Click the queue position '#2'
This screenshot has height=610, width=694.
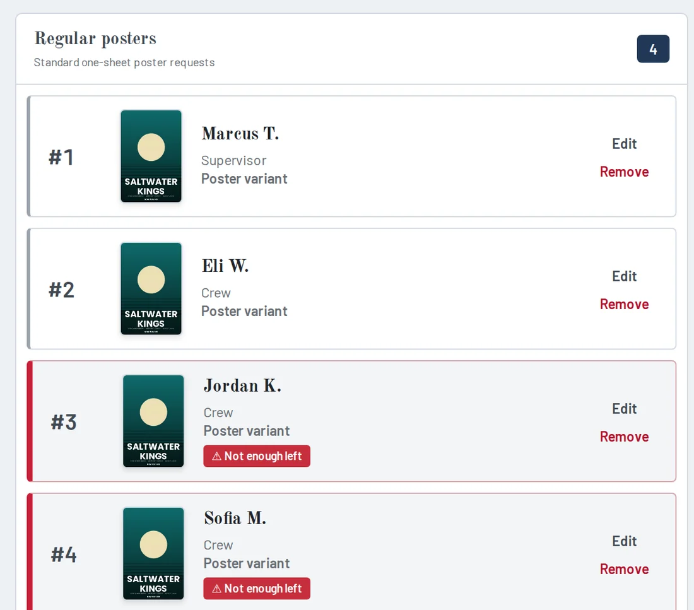[x=62, y=290]
